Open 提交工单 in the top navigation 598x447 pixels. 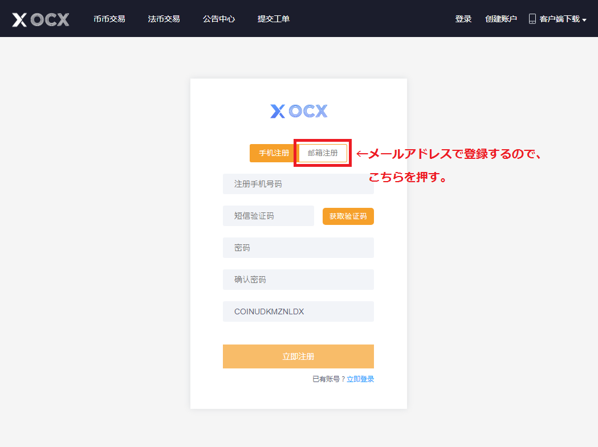click(274, 19)
